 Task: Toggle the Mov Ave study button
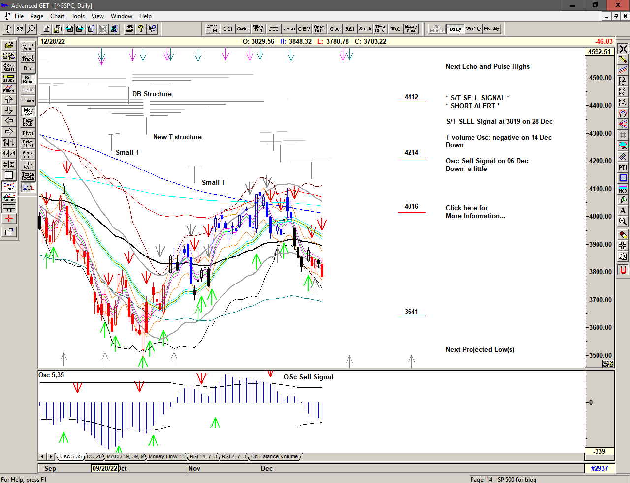click(28, 112)
